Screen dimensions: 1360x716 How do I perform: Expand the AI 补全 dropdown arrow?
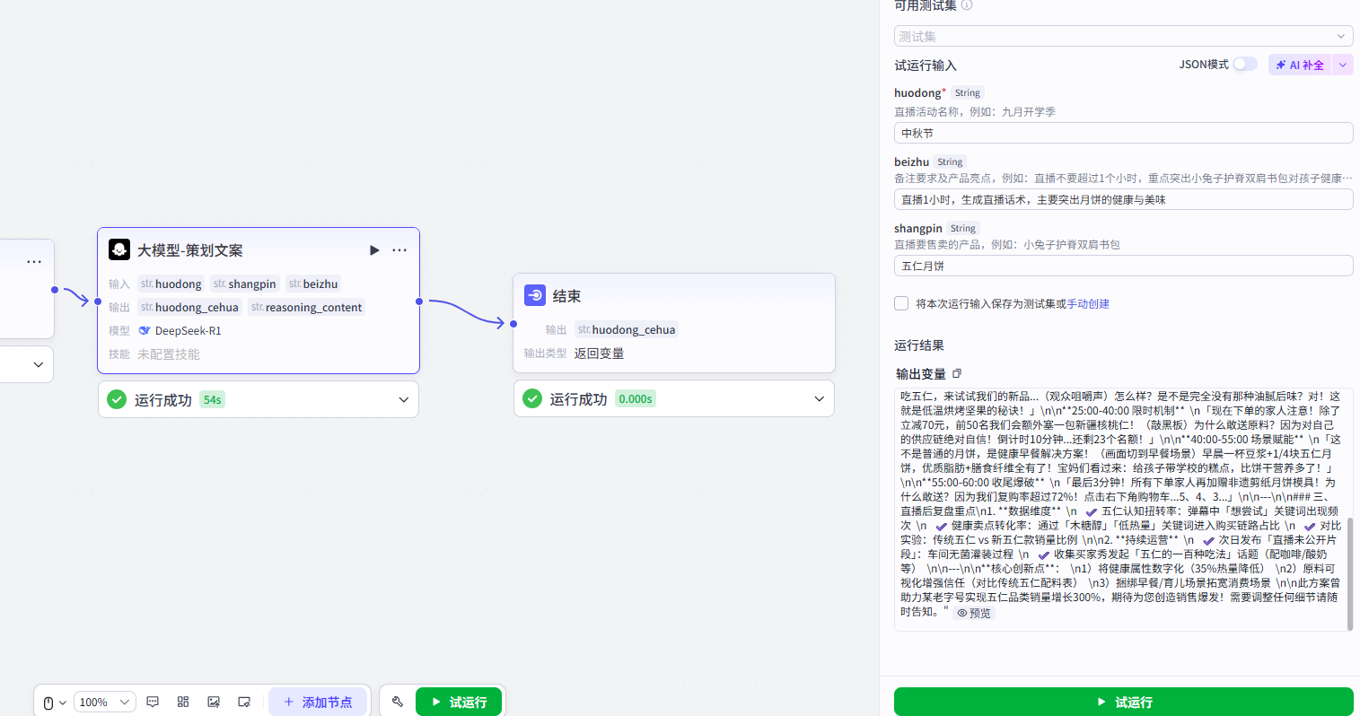click(x=1343, y=65)
